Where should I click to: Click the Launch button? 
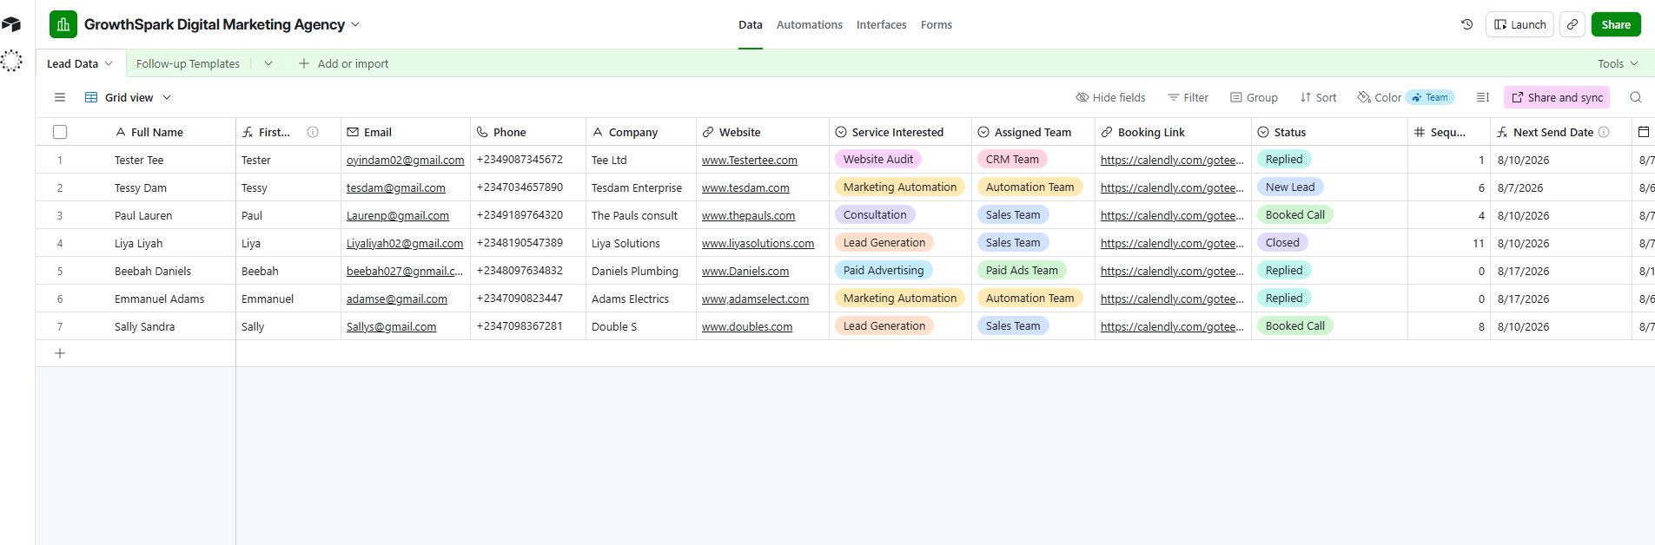pos(1519,24)
